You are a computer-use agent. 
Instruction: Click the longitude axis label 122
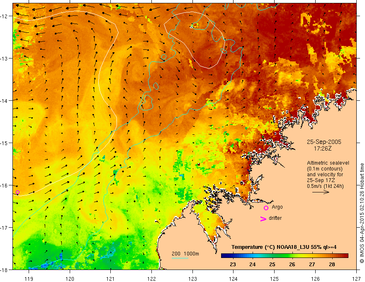click(x=151, y=279)
